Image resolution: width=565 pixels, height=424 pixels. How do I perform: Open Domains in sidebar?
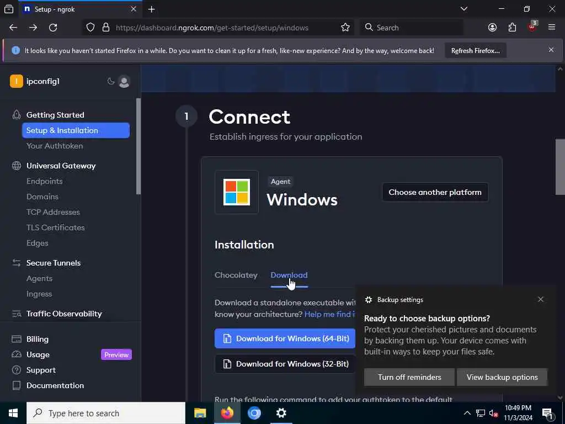(42, 197)
